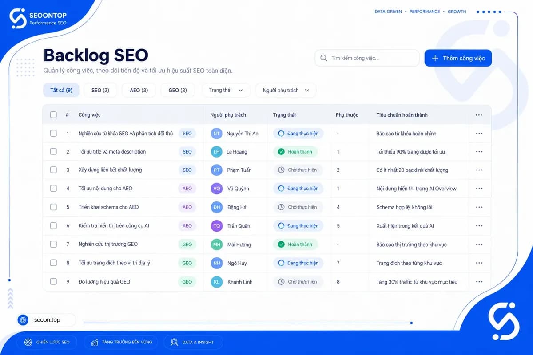Open row menu for Triển khai schema

coord(479,207)
